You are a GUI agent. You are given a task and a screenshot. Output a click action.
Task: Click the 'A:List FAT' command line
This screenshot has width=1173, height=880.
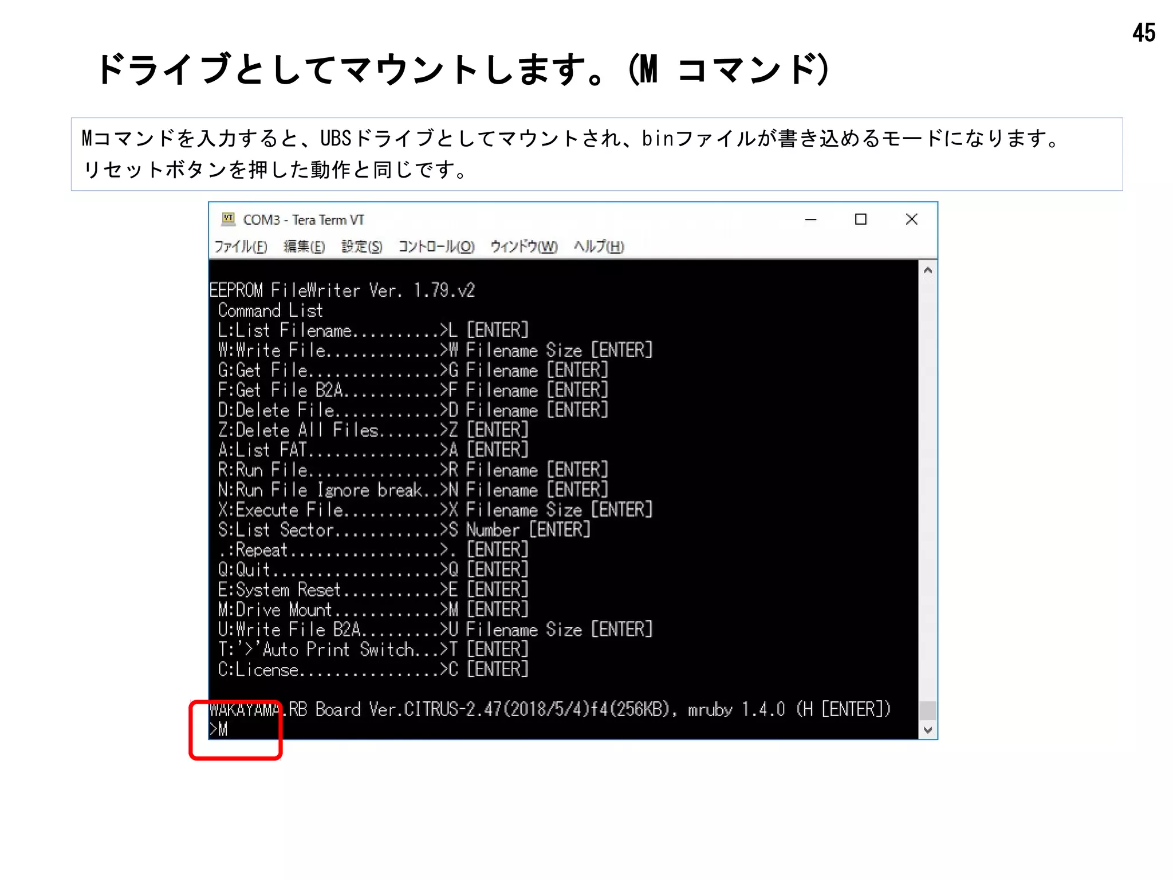[373, 450]
